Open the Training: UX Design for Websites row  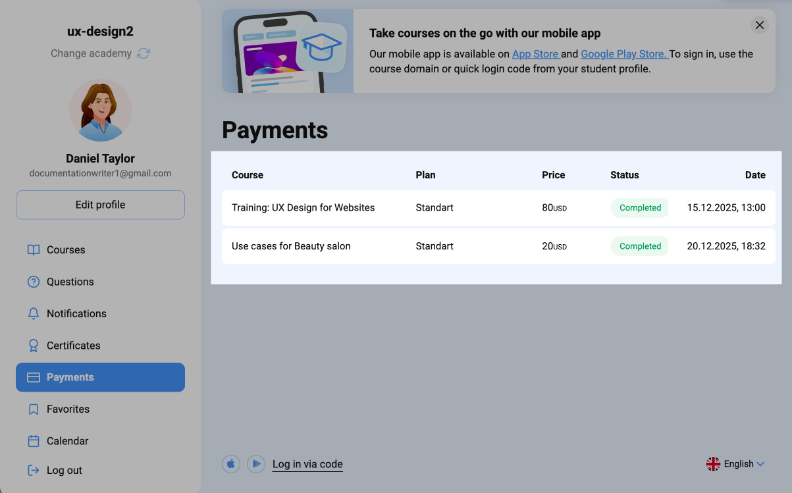303,208
